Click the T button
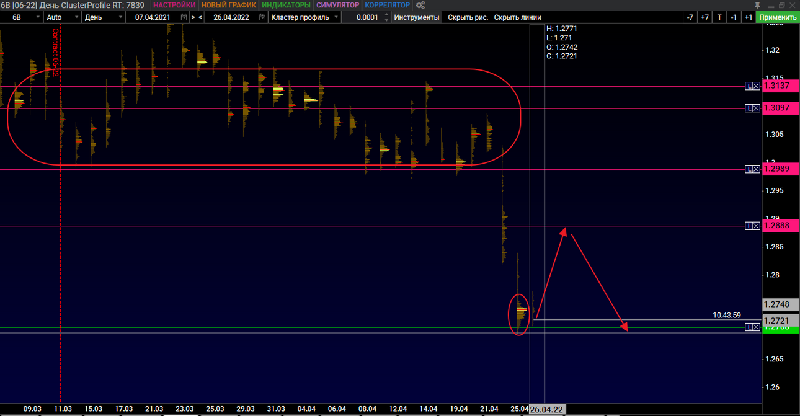The image size is (800, 416). point(719,17)
